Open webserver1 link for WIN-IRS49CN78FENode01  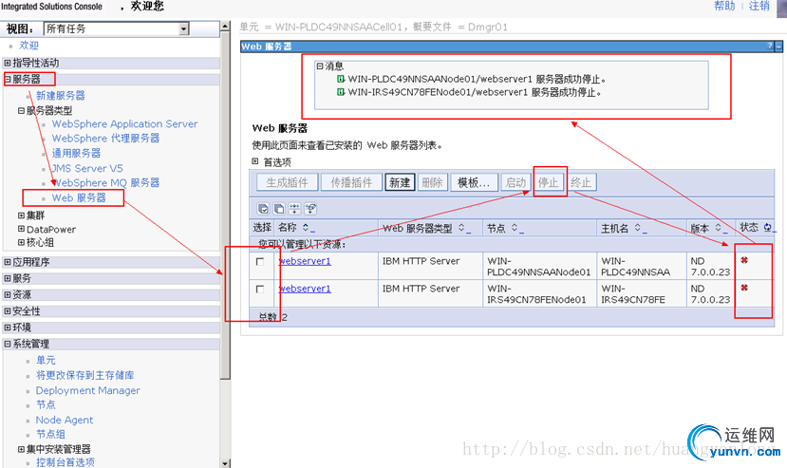[x=305, y=289]
